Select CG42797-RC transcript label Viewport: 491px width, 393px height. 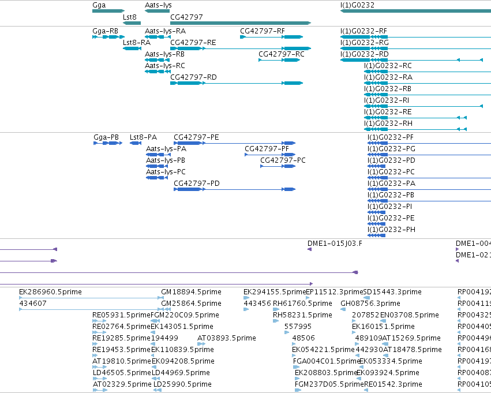pyautogui.click(x=281, y=54)
